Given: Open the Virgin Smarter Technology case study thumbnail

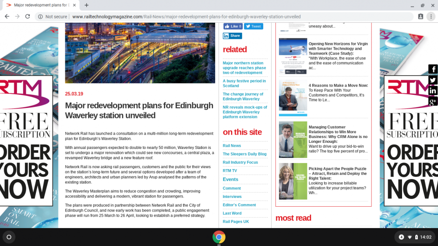Looking at the screenshot, I should point(293,56).
